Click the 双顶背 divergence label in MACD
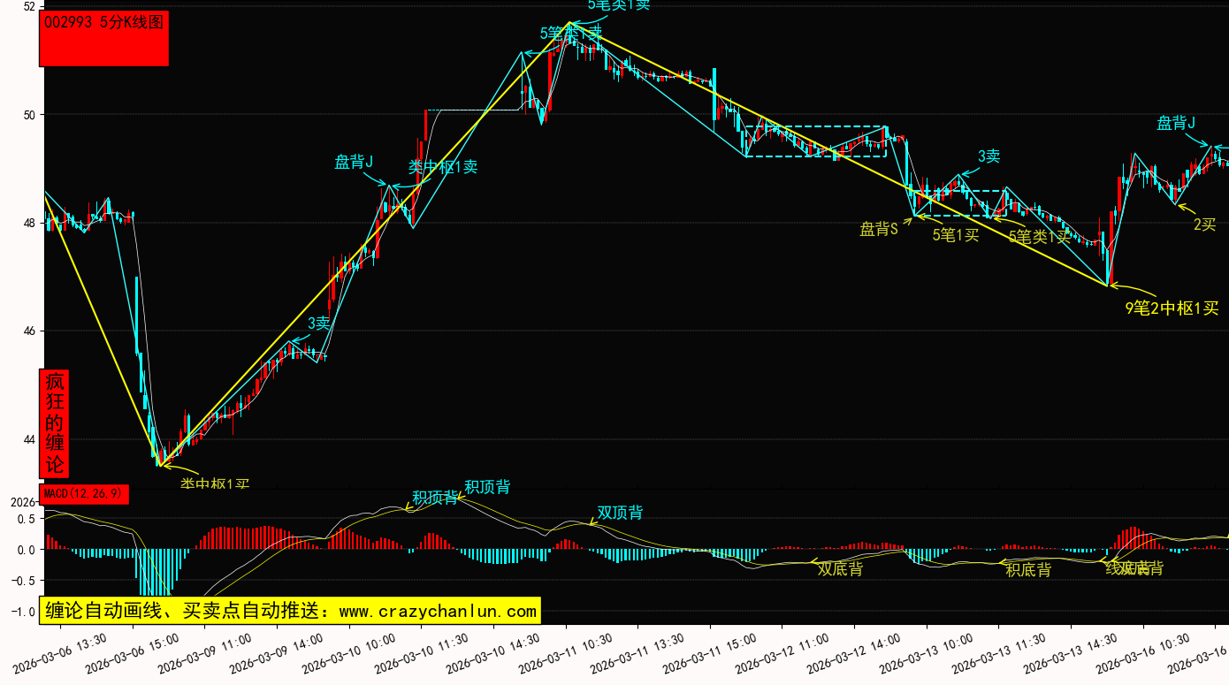Image resolution: width=1229 pixels, height=685 pixels. coord(620,513)
